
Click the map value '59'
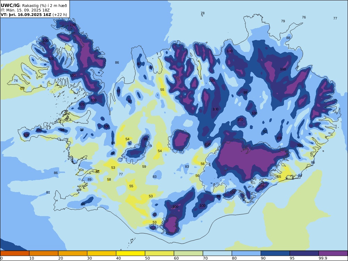point(144,166)
